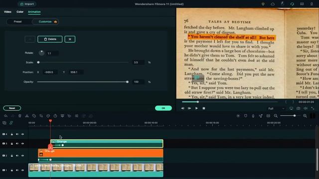Jump to next keyframe arrow button
Viewport: 319px width, 179px height.
pos(70,39)
